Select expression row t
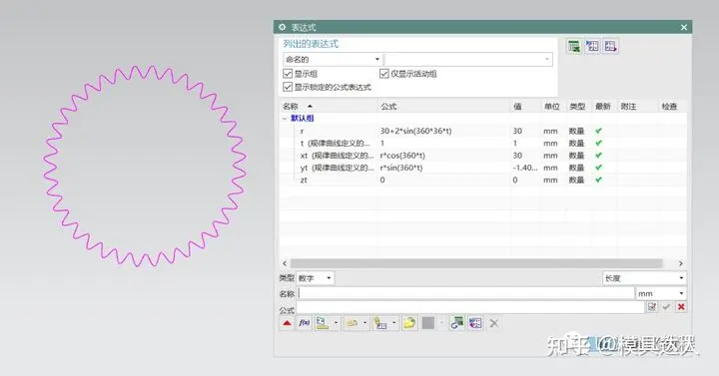 (x=483, y=144)
